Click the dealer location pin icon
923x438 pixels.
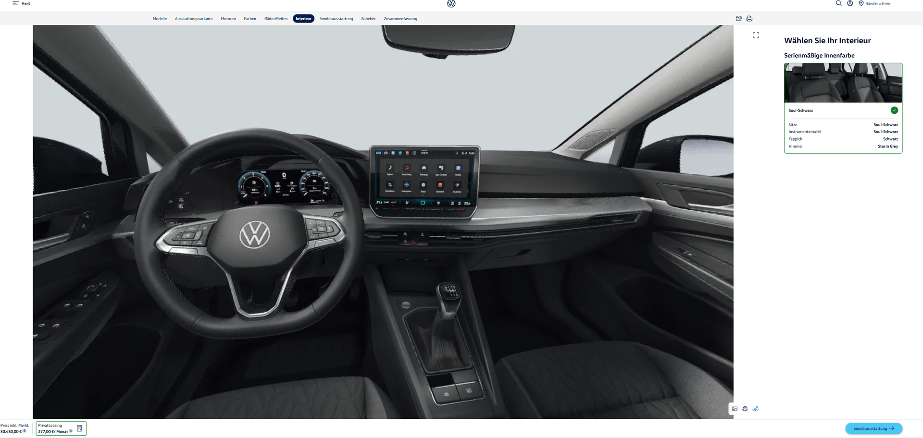tap(861, 3)
